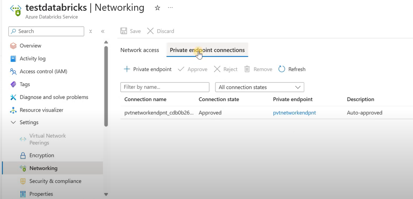Click the Save floppy disk icon
Viewport: 413px width, 199px height.
pos(124,31)
